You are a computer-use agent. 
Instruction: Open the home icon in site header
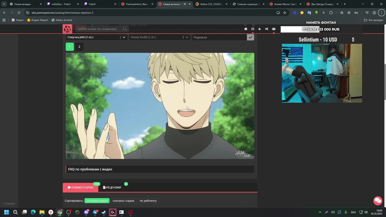click(x=246, y=29)
